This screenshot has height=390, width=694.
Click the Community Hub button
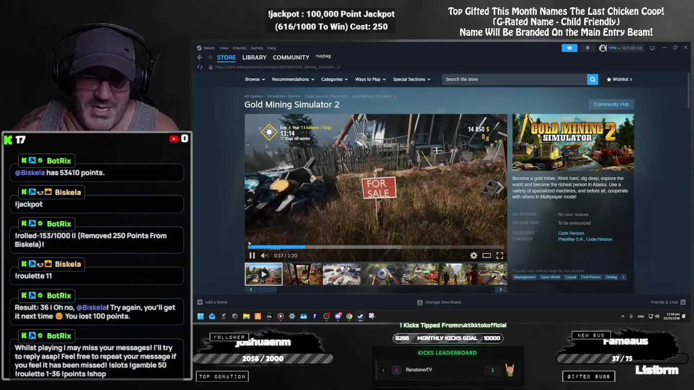point(611,104)
